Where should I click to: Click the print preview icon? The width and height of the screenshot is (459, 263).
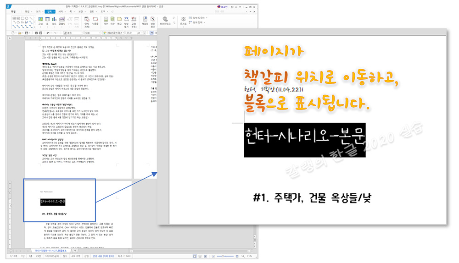click(x=41, y=33)
